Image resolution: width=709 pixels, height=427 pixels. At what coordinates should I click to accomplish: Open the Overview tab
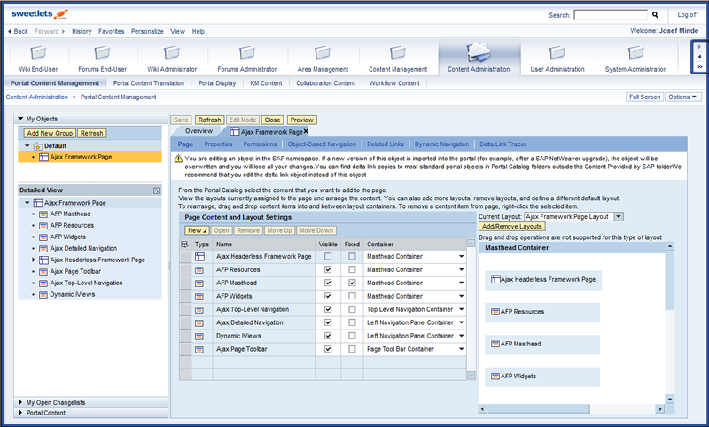199,131
